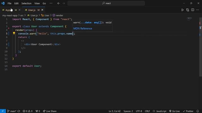This screenshot has height=113, width=202.
Task: Click the Prettier status item
Action: (x=188, y=111)
